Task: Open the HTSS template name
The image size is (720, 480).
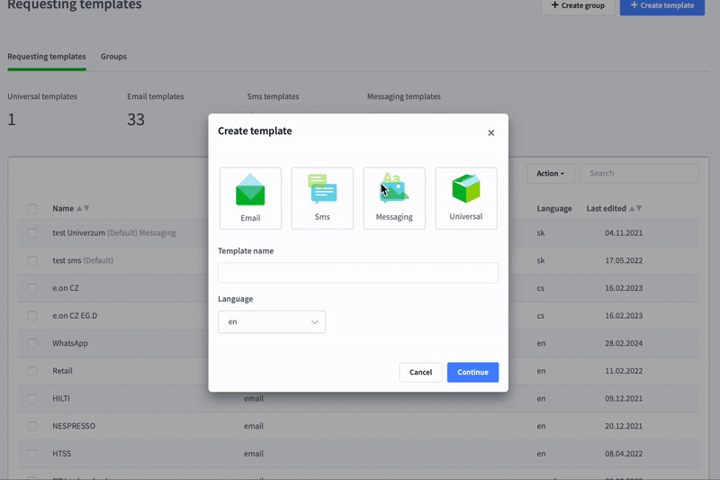Action: [x=61, y=453]
